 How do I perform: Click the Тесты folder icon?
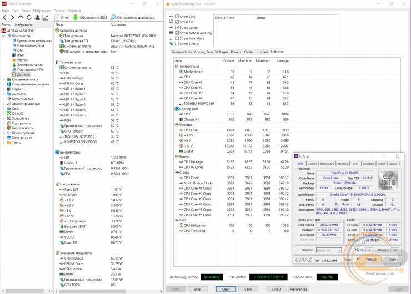9,143
